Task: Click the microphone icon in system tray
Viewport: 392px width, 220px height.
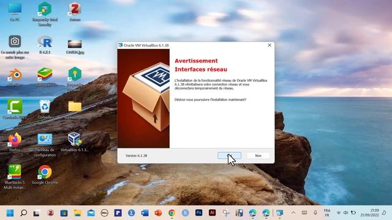Action: point(315,213)
